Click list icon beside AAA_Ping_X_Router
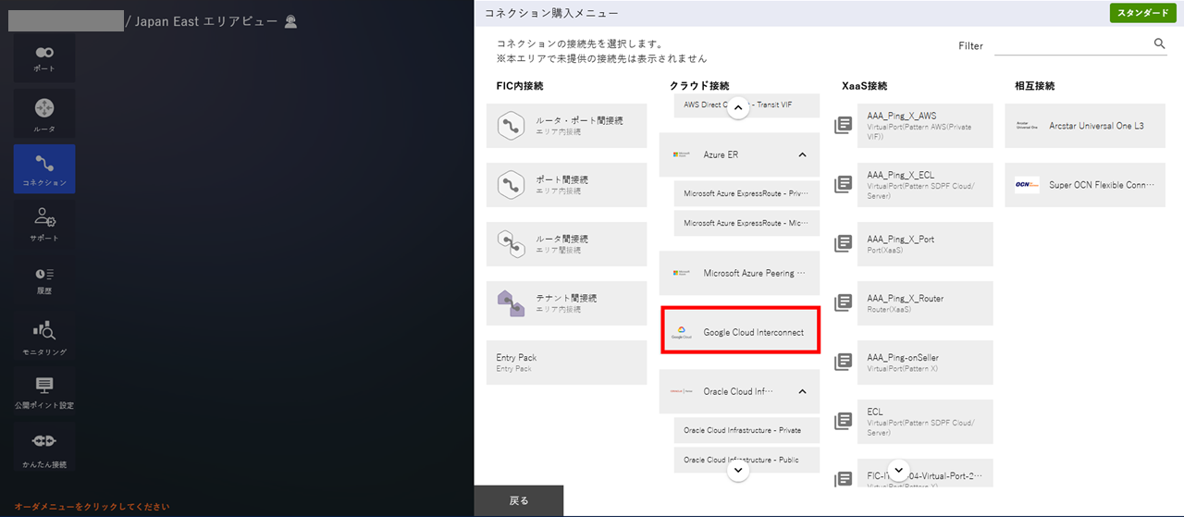 coord(843,302)
